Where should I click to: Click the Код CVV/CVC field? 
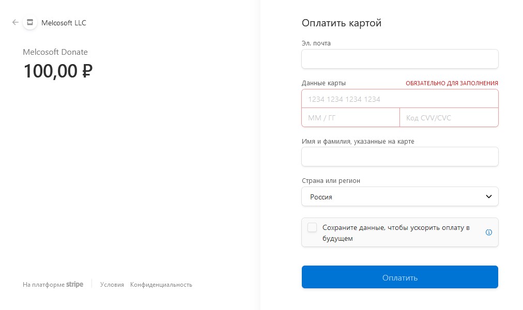click(449, 117)
